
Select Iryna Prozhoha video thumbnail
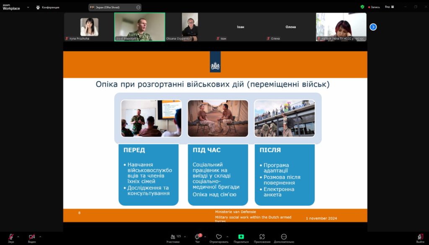pos(89,27)
